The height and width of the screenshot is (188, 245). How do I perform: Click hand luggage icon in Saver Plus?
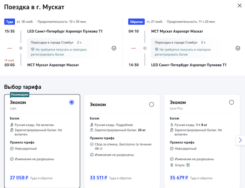click(171, 125)
